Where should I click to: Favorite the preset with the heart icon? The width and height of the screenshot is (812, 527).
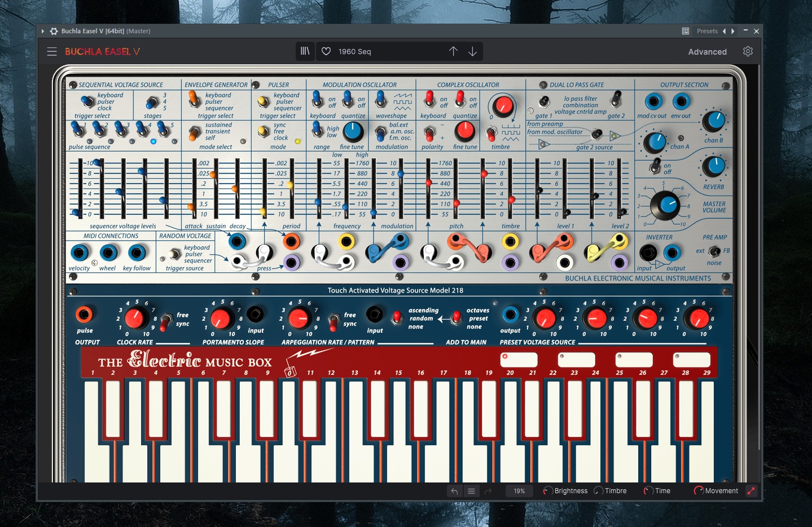[x=326, y=51]
